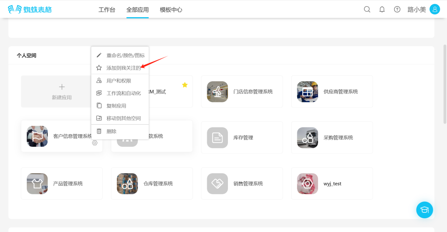Select 移动到其他空间 option
This screenshot has width=447, height=232.
(123, 118)
